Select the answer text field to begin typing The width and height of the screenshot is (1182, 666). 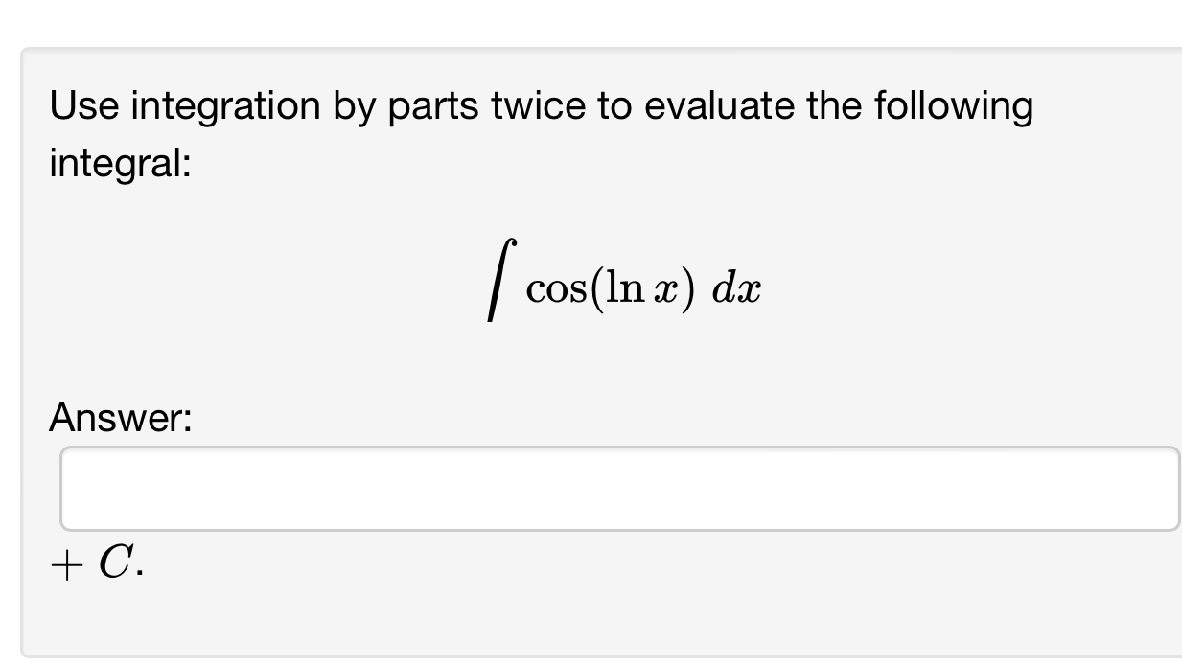614,489
